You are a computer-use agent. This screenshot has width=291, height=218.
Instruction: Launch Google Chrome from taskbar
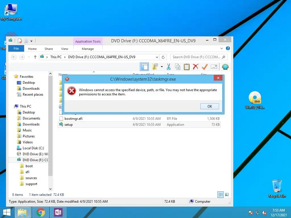coord(41,212)
